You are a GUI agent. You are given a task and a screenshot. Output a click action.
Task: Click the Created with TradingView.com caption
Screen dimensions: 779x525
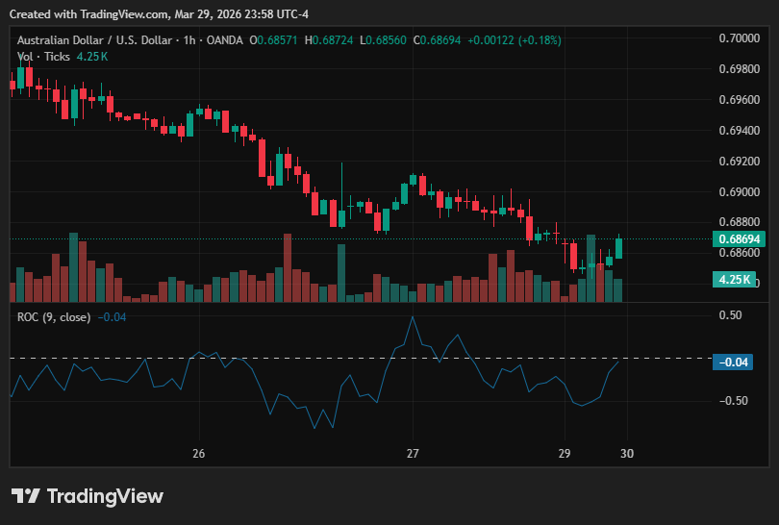point(159,14)
